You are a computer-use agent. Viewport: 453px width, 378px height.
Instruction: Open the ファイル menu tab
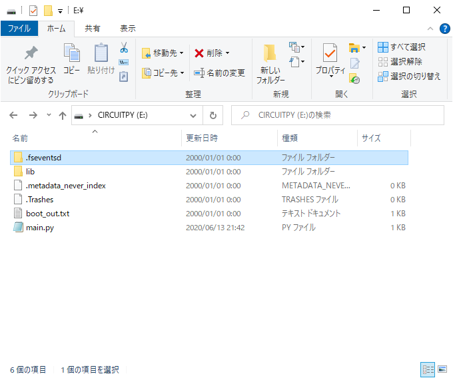pyautogui.click(x=19, y=29)
